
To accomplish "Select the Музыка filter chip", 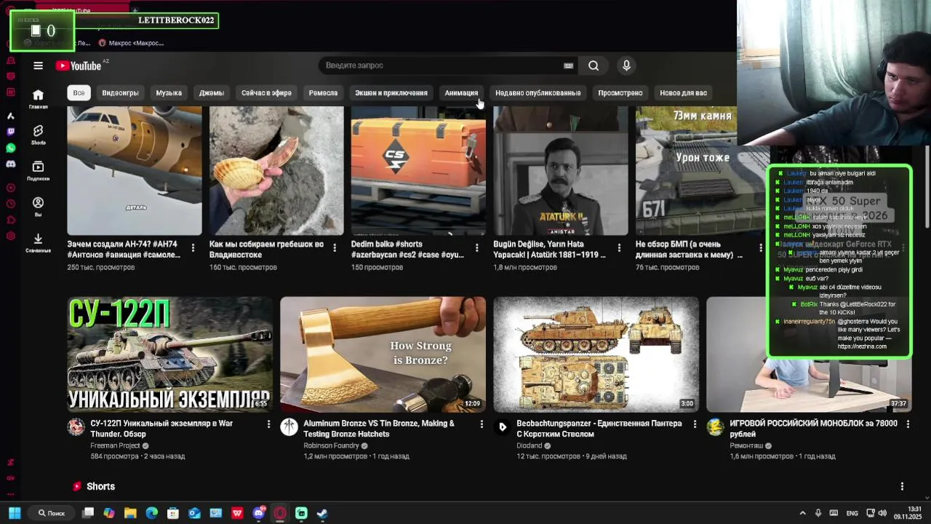I will point(169,92).
